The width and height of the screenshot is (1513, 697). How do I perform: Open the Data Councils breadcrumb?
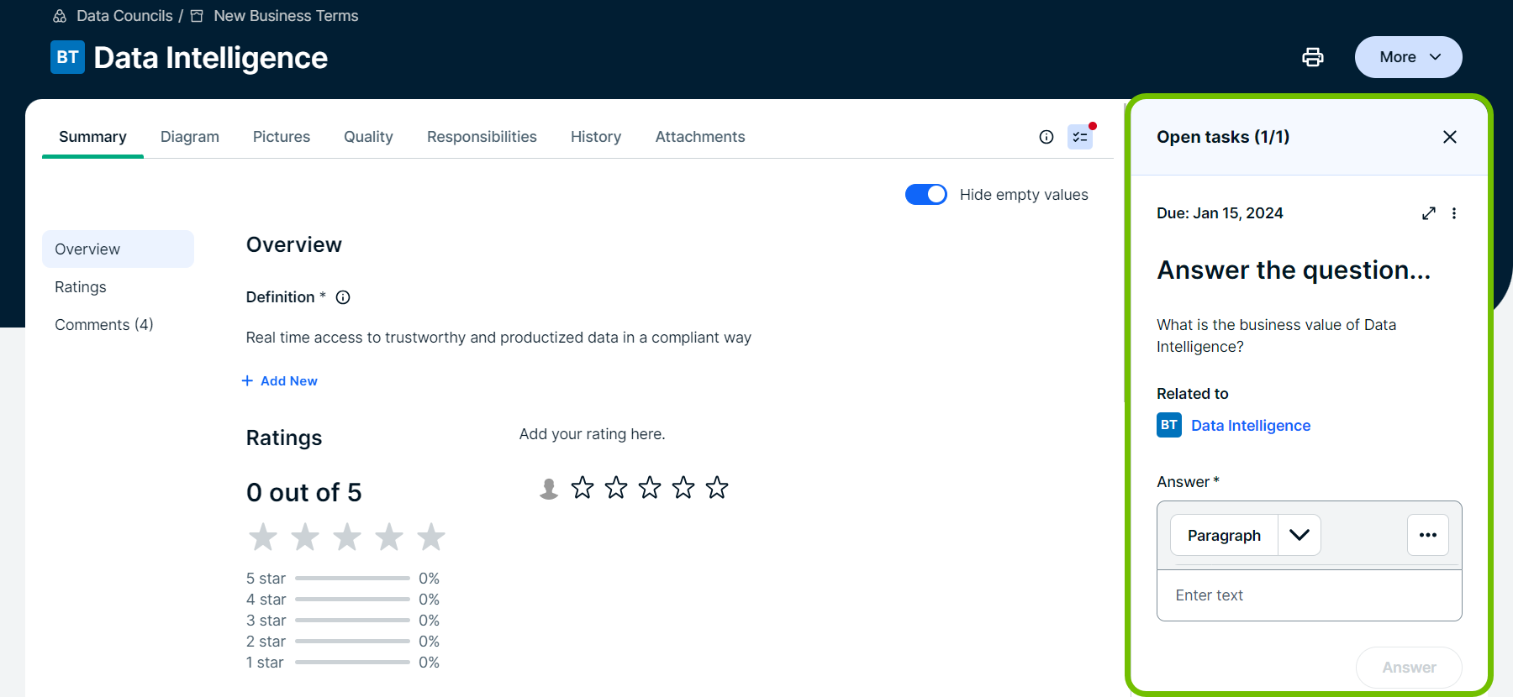[124, 16]
